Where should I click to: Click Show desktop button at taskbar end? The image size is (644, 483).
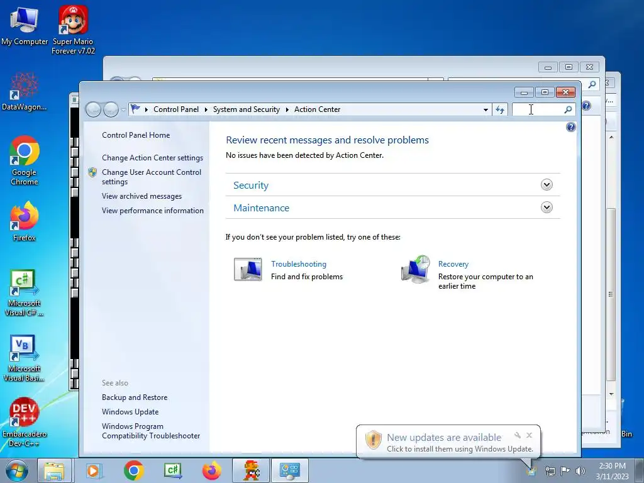(x=640, y=470)
